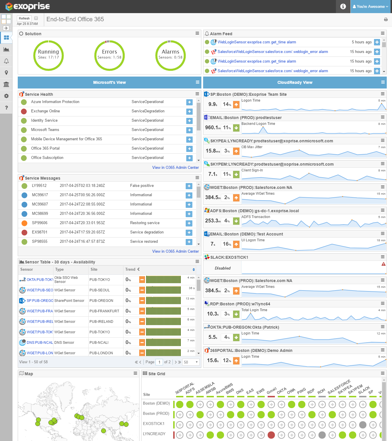Go to last page of sensor table
Screen dimensions: 392x441
[180, 362]
